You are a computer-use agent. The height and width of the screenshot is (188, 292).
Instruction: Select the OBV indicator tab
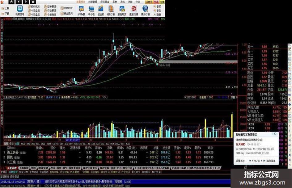pyautogui.click(x=61, y=144)
